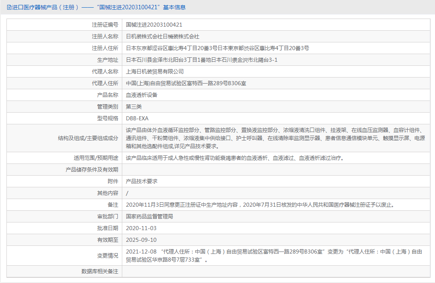Click the 注册人住所 label

coord(105,48)
